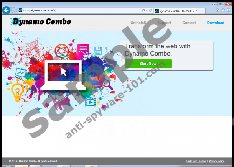Click the browser Forward arrow button
The height and width of the screenshot is (167, 234).
14,10
